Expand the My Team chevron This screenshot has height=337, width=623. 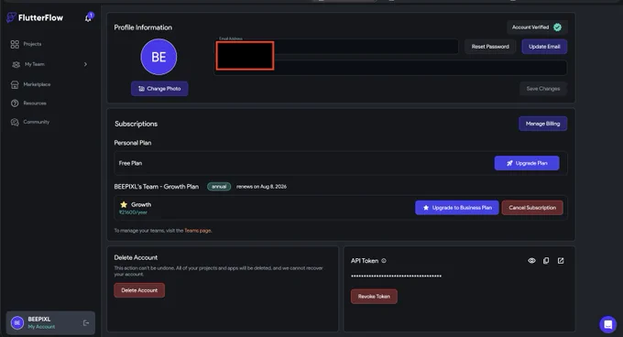pyautogui.click(x=85, y=64)
